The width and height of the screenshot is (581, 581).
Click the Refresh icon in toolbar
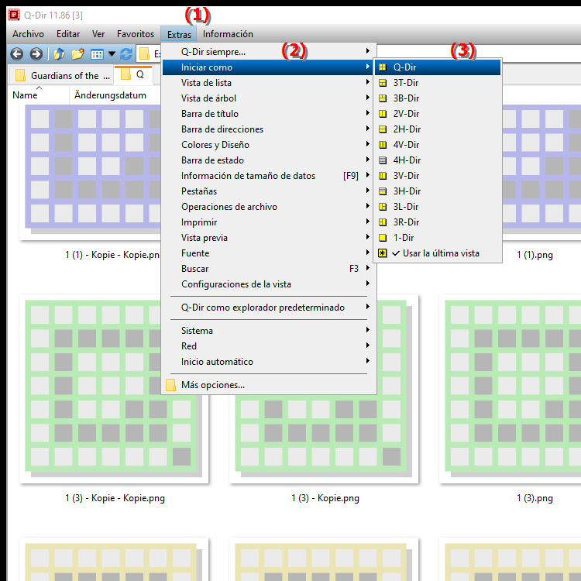click(x=126, y=54)
